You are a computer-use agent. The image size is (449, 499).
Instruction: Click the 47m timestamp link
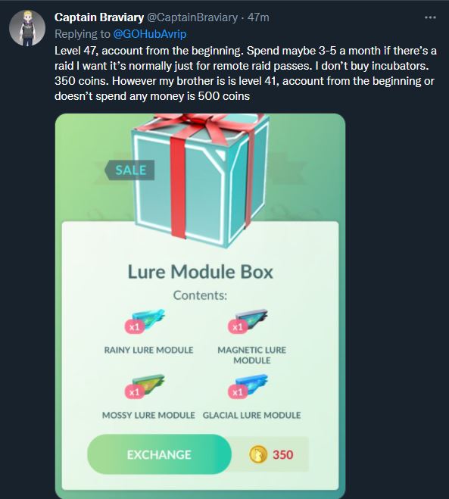[x=258, y=17]
